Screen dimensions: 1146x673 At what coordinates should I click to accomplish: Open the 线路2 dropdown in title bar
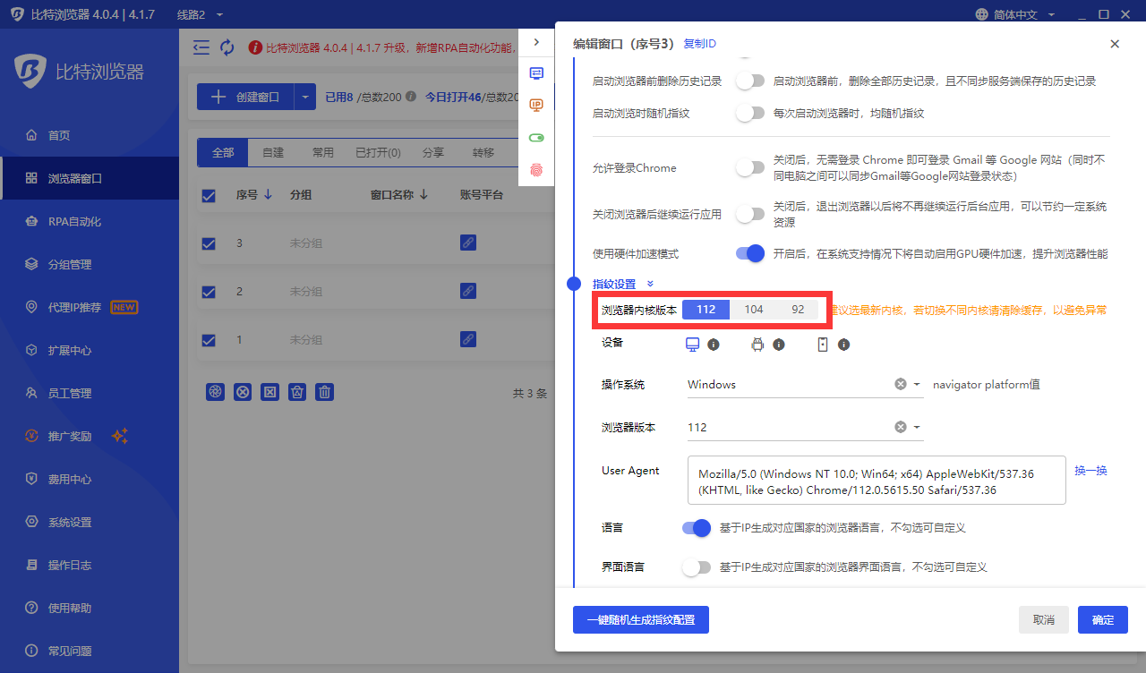point(220,14)
